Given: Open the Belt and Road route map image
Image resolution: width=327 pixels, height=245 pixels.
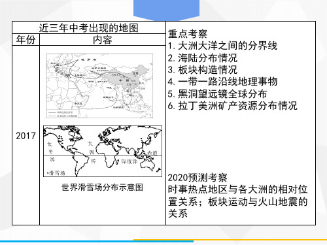Looking at the screenshot, I should pyautogui.click(x=100, y=86).
